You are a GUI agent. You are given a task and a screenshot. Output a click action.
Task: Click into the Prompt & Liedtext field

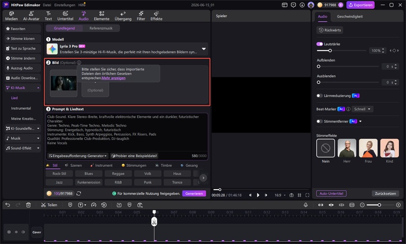pyautogui.click(x=127, y=132)
